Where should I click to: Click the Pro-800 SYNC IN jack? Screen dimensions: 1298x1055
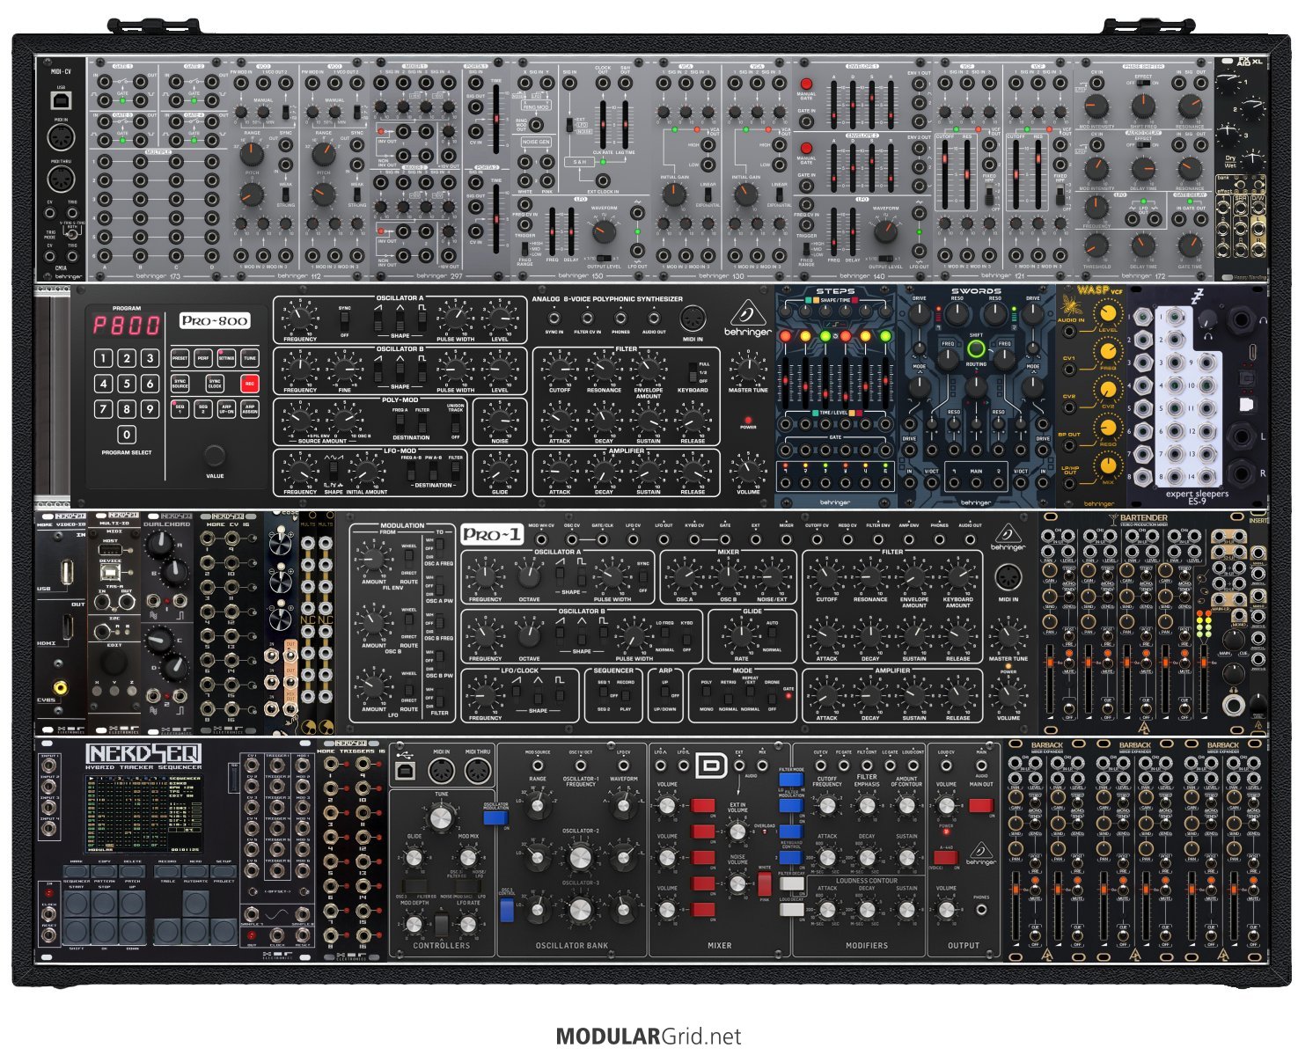click(554, 318)
